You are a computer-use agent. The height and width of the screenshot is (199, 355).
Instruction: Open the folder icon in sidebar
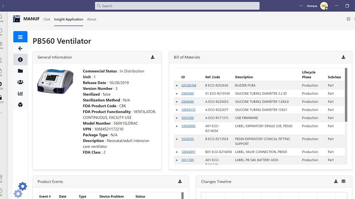tap(20, 71)
